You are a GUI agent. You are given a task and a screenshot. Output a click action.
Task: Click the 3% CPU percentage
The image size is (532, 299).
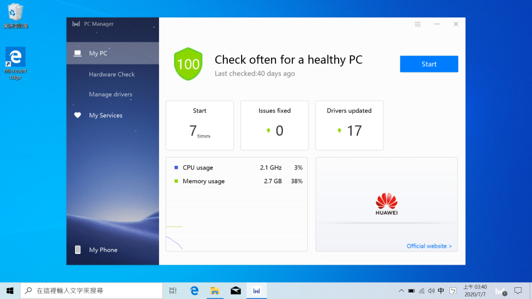tap(298, 168)
